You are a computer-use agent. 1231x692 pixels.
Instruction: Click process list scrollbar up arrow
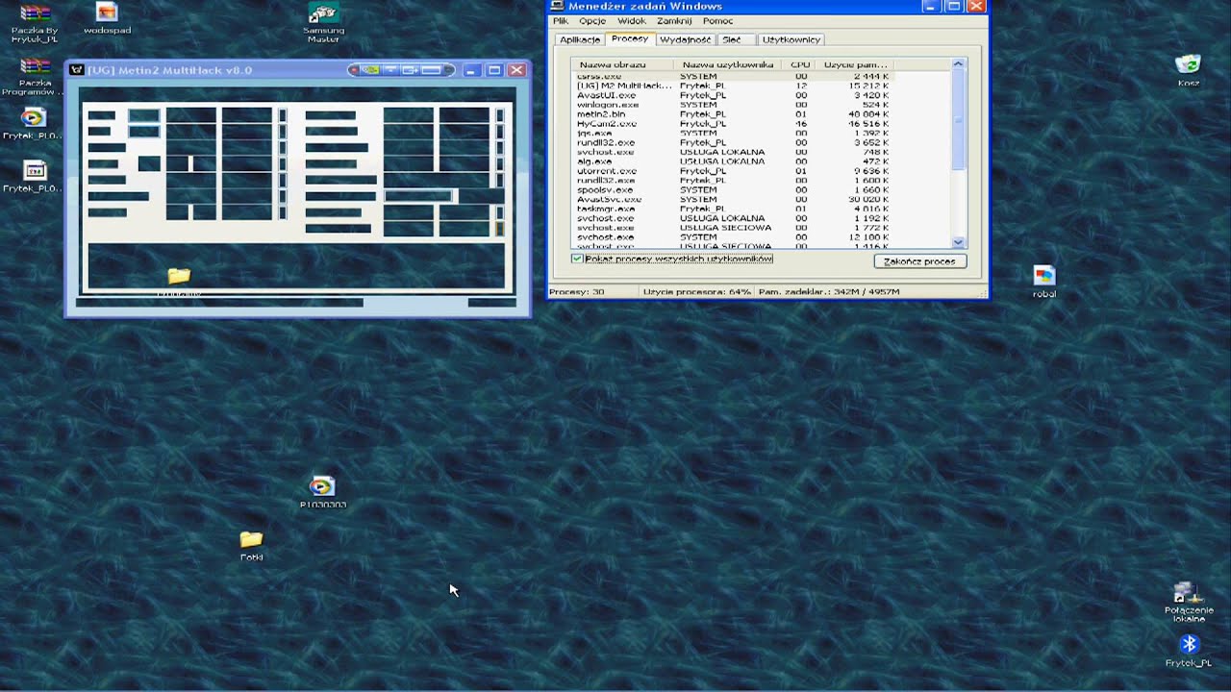(x=958, y=64)
